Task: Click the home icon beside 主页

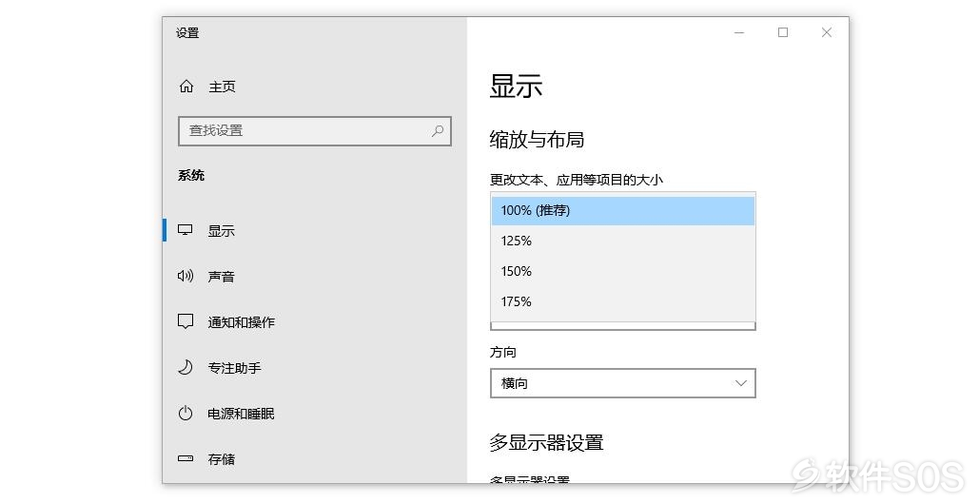Action: pyautogui.click(x=186, y=87)
